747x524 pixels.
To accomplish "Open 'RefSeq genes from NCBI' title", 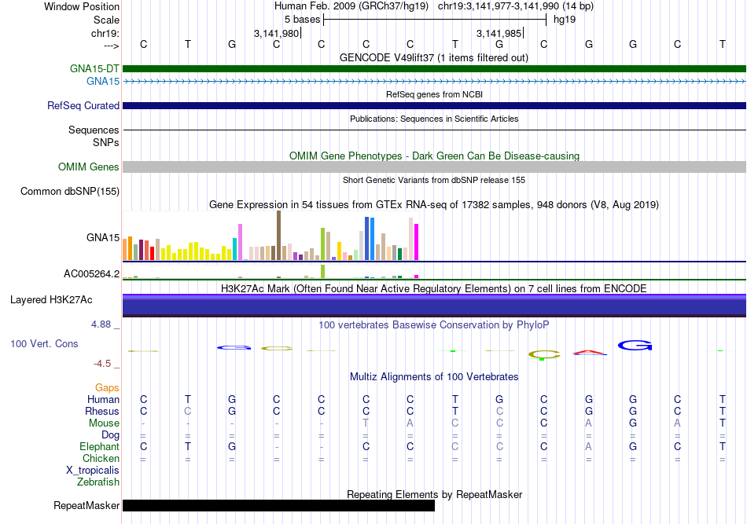I will [434, 94].
